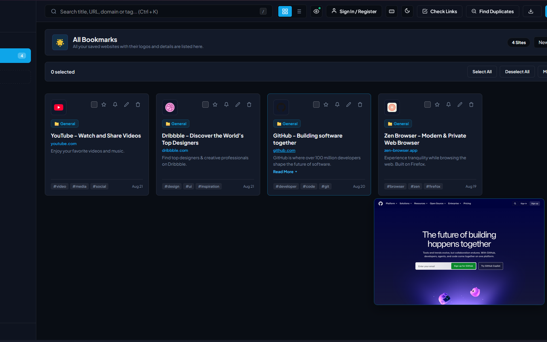Click General folder tag on GitHub card
The image size is (547, 342).
pos(287,124)
